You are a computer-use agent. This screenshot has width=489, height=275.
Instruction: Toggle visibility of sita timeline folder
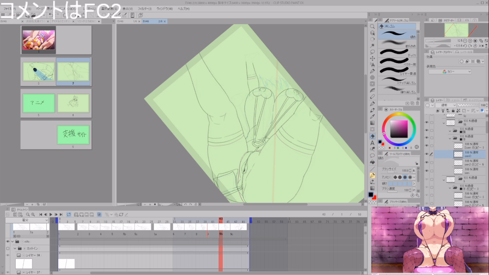point(8,242)
